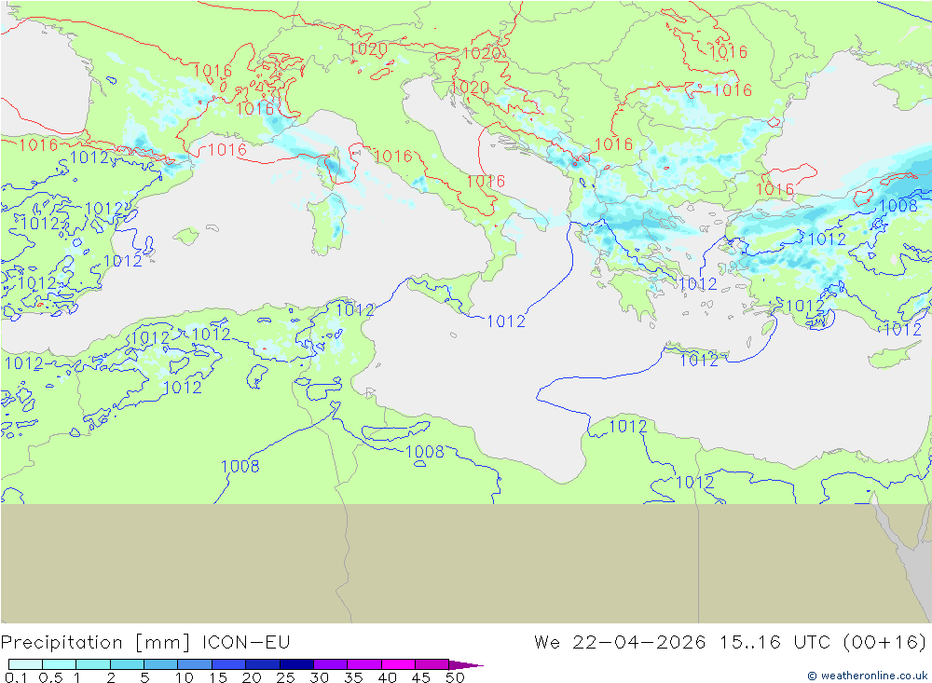
Task: Click the legend value 10
Action: click(185, 677)
